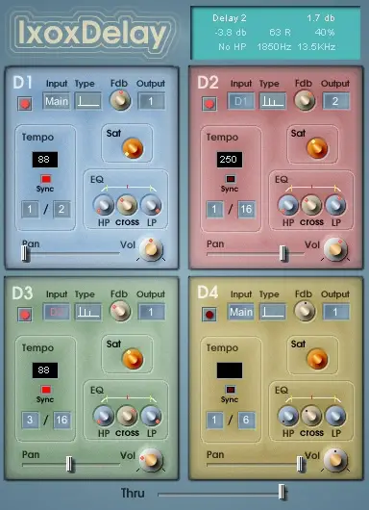The width and height of the screenshot is (369, 510).
Task: Click the D4 Vol knob
Action: point(335,460)
